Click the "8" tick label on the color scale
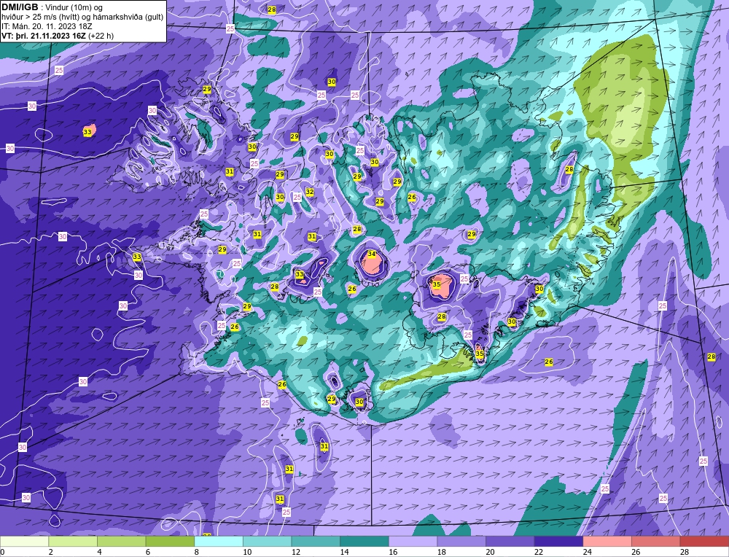The image size is (729, 557). pyautogui.click(x=196, y=552)
